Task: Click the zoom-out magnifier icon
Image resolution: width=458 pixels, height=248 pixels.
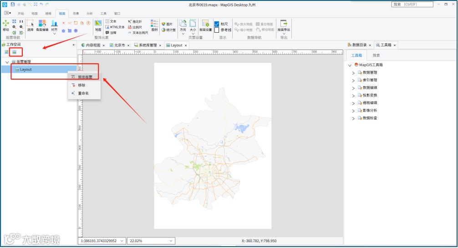Action: point(21,27)
